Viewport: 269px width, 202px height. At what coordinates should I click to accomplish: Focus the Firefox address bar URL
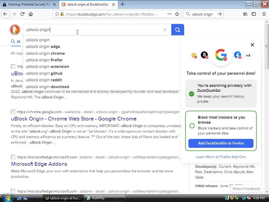pos(111,14)
